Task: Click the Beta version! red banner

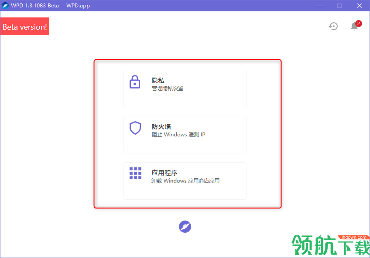Action: point(25,27)
